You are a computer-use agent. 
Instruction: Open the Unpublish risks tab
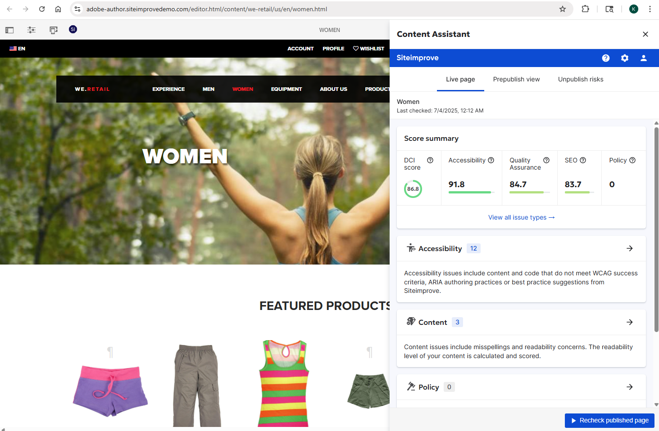pyautogui.click(x=580, y=79)
